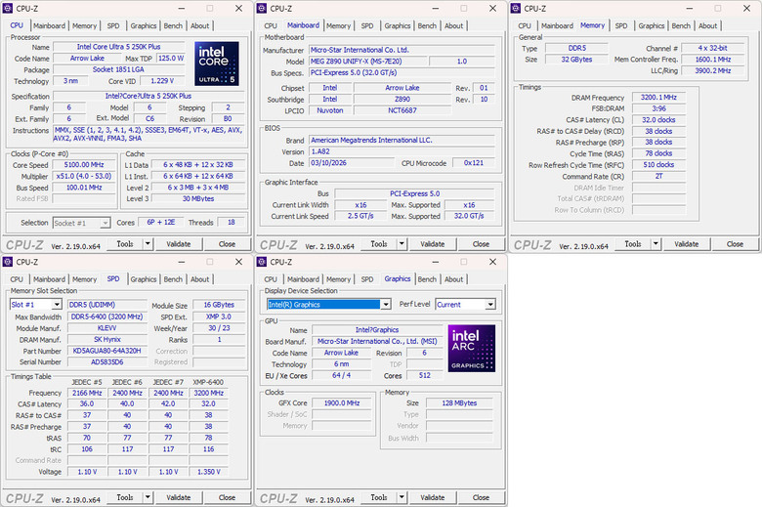Click the Close button in the SPD window
762x507 pixels.
pyautogui.click(x=227, y=497)
